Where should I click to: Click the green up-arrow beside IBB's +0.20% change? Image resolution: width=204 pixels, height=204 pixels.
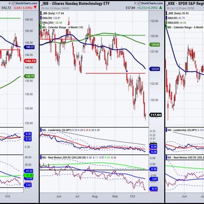click(x=161, y=8)
